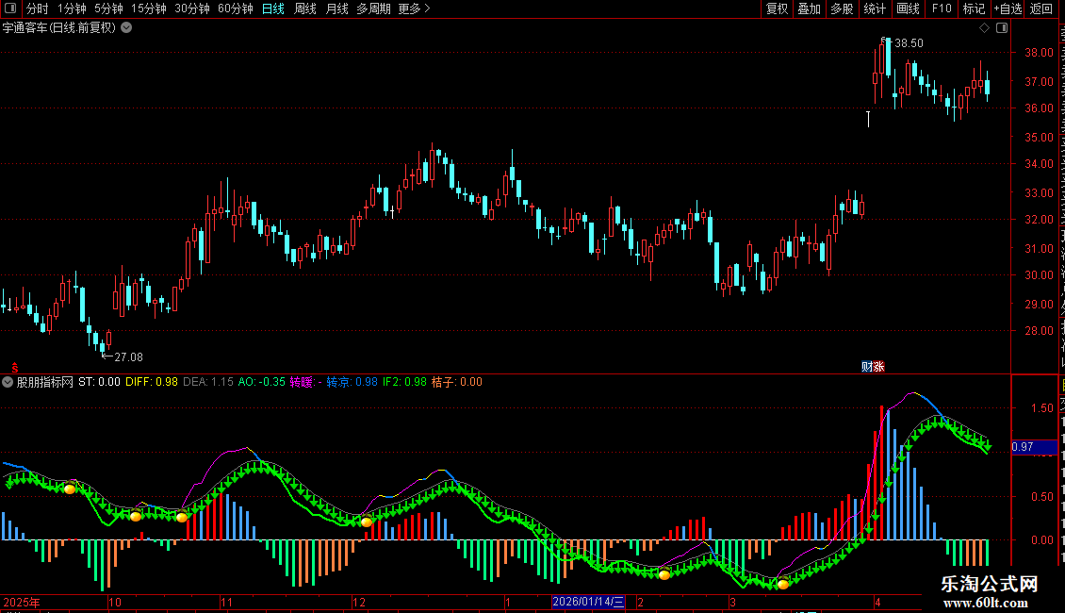Click the 转凉: 0.98 indicator label
The image size is (1065, 613).
click(x=352, y=382)
